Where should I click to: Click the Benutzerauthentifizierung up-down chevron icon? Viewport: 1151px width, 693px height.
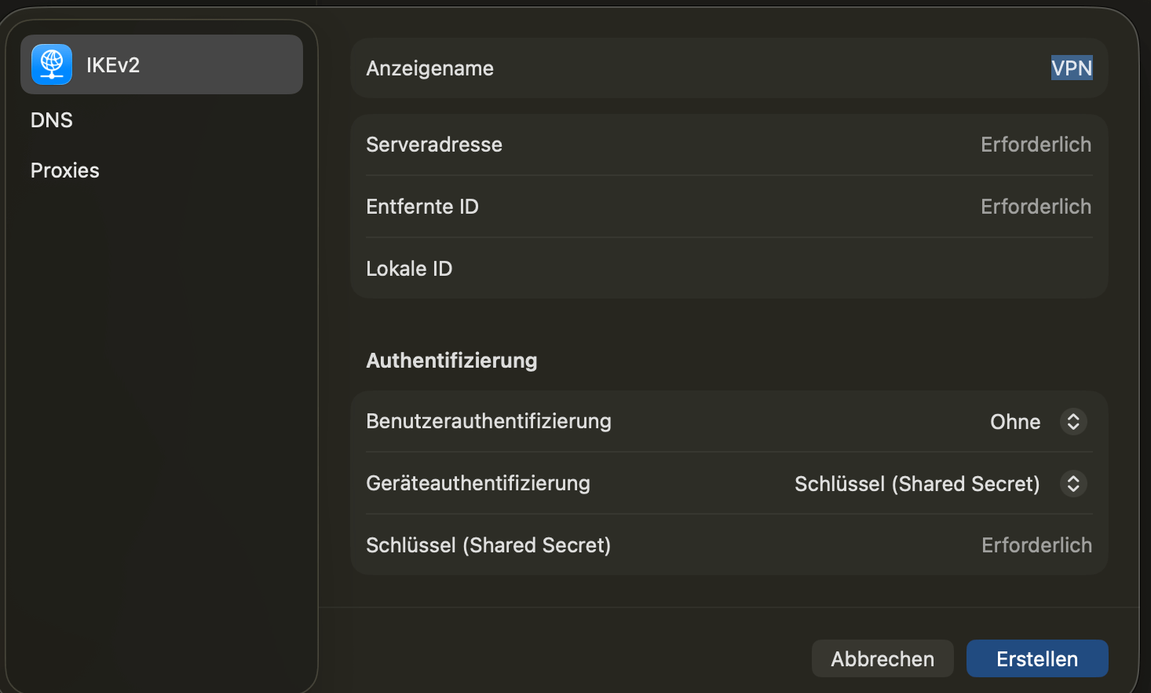coord(1073,422)
